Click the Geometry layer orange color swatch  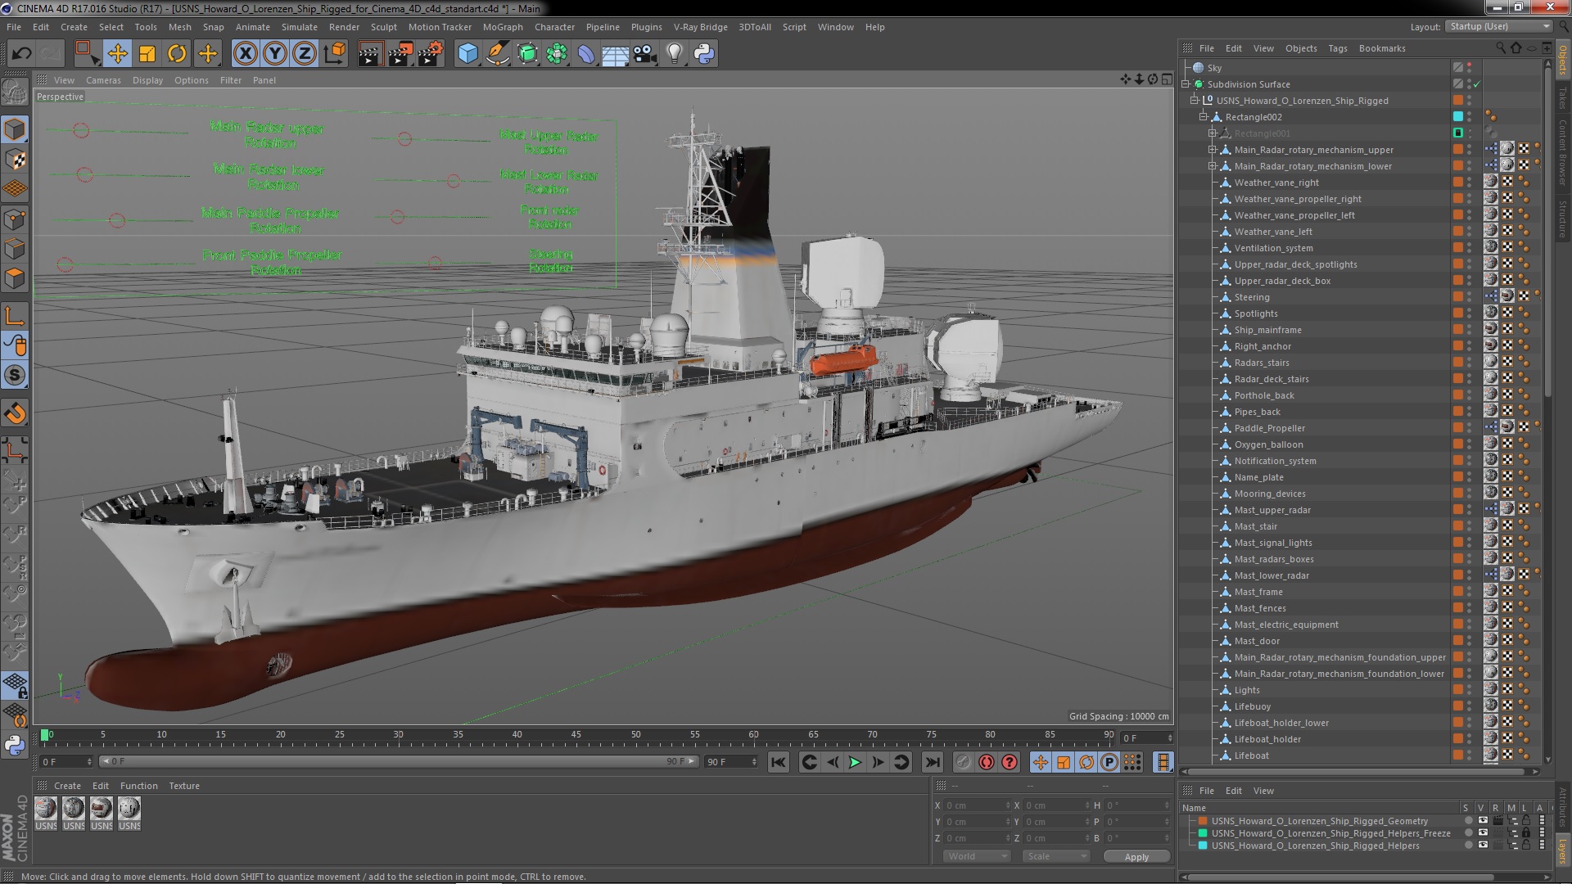tap(1203, 820)
